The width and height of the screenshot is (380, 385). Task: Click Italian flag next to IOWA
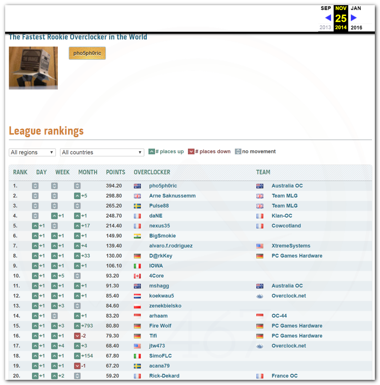137,266
